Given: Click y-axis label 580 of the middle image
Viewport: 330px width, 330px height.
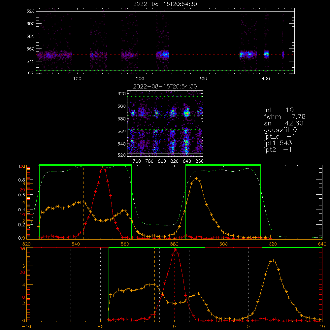Looking at the screenshot, I should pos(121,119).
